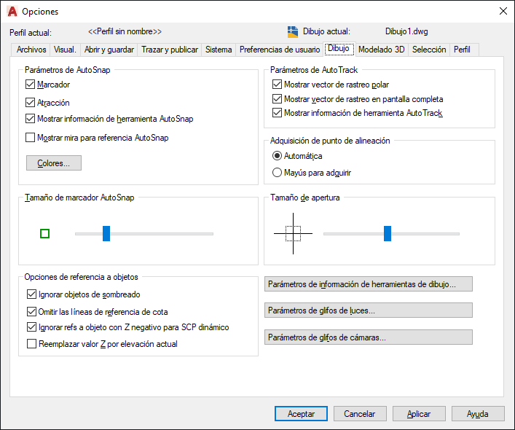This screenshot has height=430, width=515.
Task: Click the green AutoSnap marker preview square
Action: pyautogui.click(x=44, y=233)
